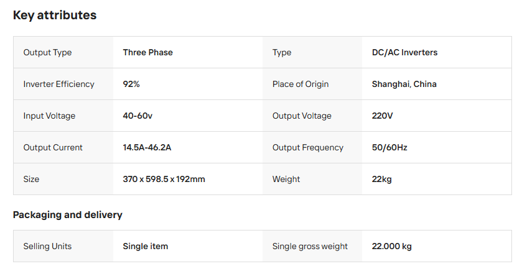The height and width of the screenshot is (274, 522).
Task: Select the "Three Phase" output type value
Action: [147, 52]
